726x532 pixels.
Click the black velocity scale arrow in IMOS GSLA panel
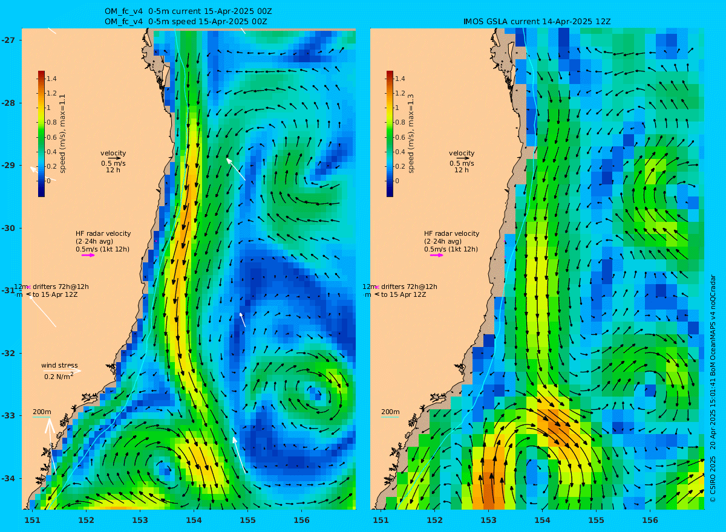pyautogui.click(x=463, y=158)
